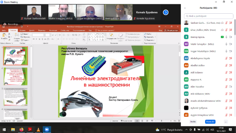Image resolution: width=236 pixels, height=133 pixels.
Task: Click the blue next-video arrow button
Action: click(166, 12)
